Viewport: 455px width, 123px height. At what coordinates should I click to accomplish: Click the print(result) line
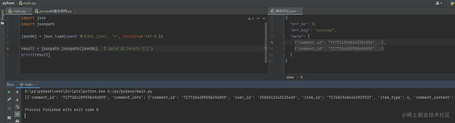pyautogui.click(x=36, y=55)
